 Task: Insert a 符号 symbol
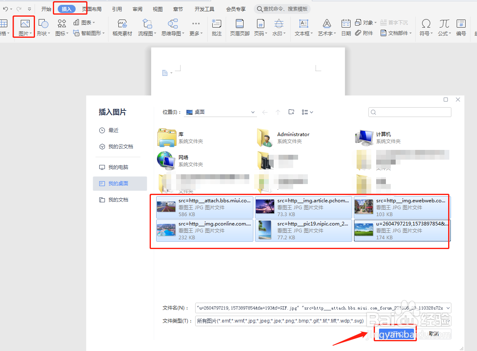coord(426,27)
